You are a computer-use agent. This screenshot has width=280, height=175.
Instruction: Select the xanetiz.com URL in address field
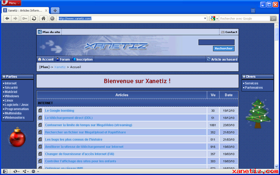[75, 19]
